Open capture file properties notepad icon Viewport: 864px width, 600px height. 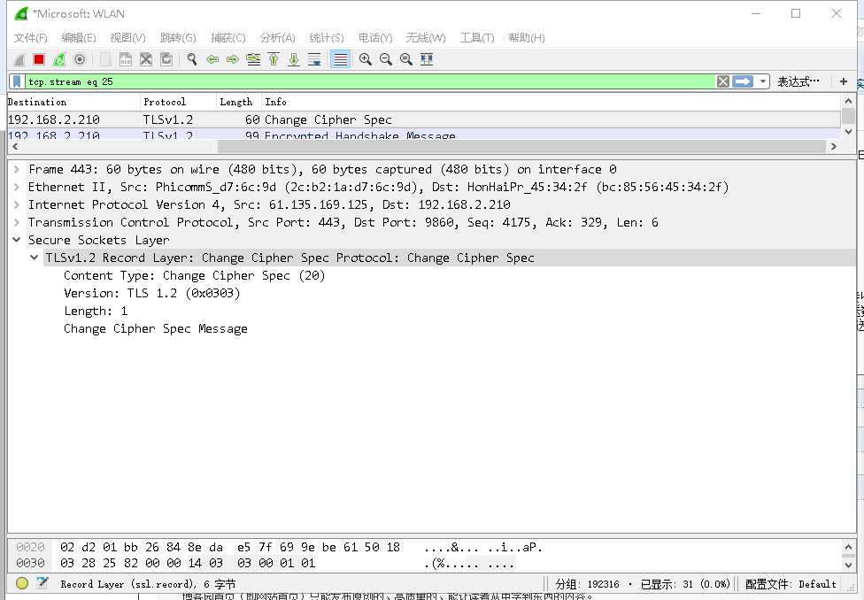point(42,583)
